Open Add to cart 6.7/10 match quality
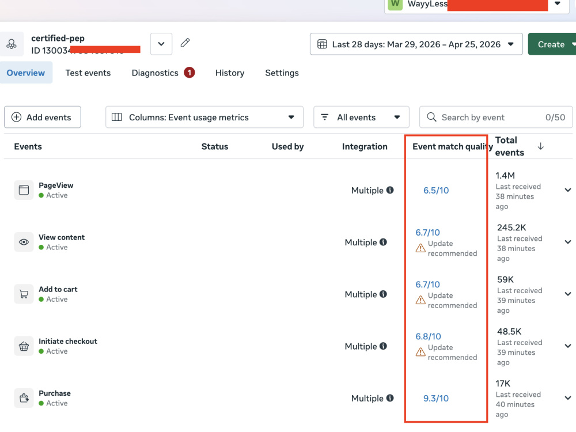 click(x=427, y=285)
